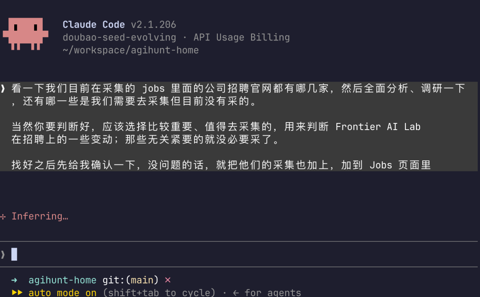Image resolution: width=480 pixels, height=297 pixels.
Task: Click the yellow double-arrow auto mode icon
Action: tap(17, 293)
